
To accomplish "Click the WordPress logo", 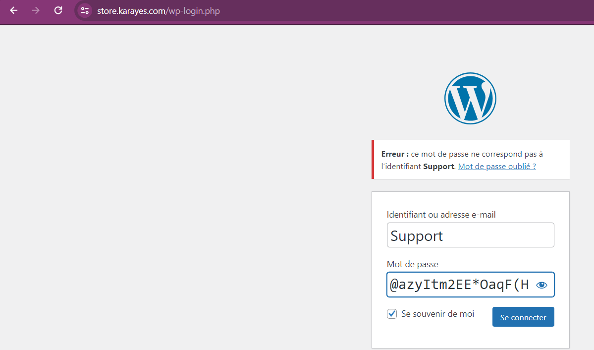I will (470, 98).
